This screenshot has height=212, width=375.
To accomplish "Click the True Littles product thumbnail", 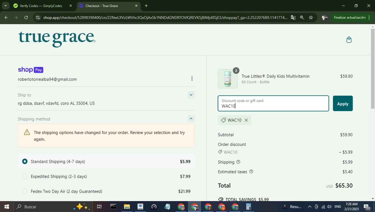I will point(227,79).
